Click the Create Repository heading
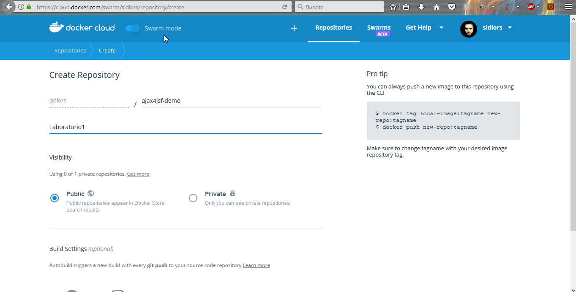 (x=85, y=75)
